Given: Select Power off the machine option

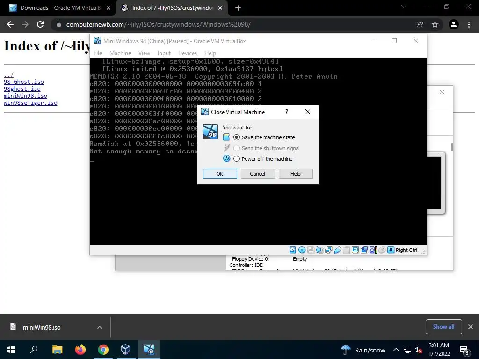Looking at the screenshot, I should [x=263, y=159].
